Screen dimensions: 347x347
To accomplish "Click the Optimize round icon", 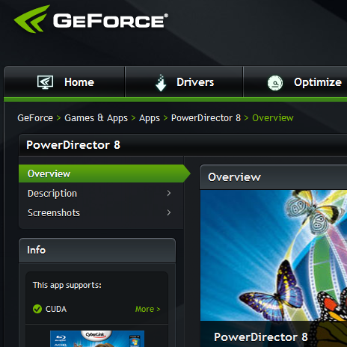I will point(275,83).
